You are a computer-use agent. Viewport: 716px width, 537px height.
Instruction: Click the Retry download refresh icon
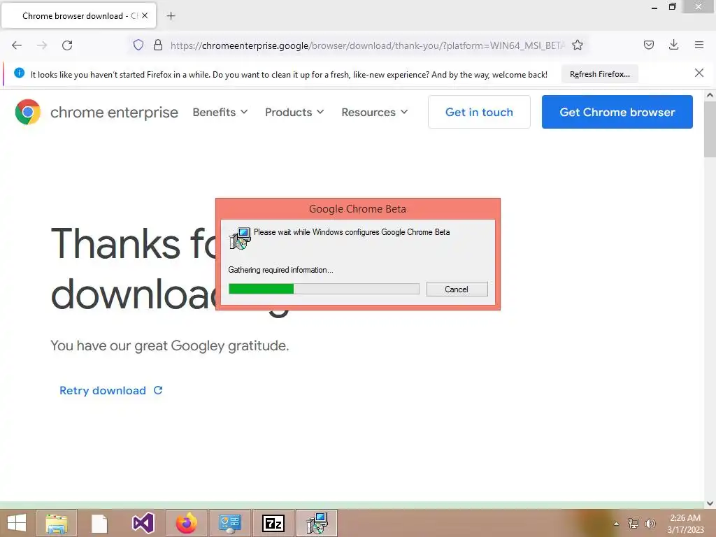[x=158, y=390]
